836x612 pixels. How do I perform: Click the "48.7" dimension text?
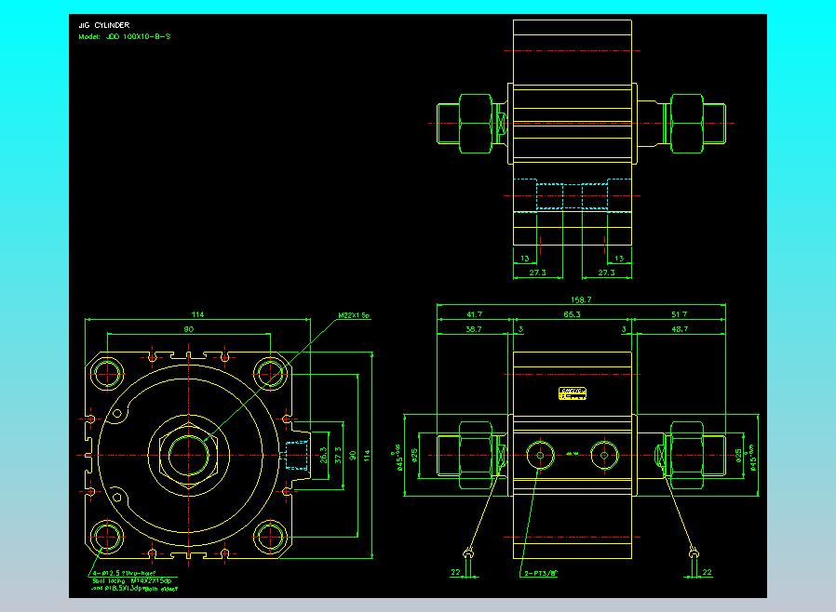pos(680,329)
